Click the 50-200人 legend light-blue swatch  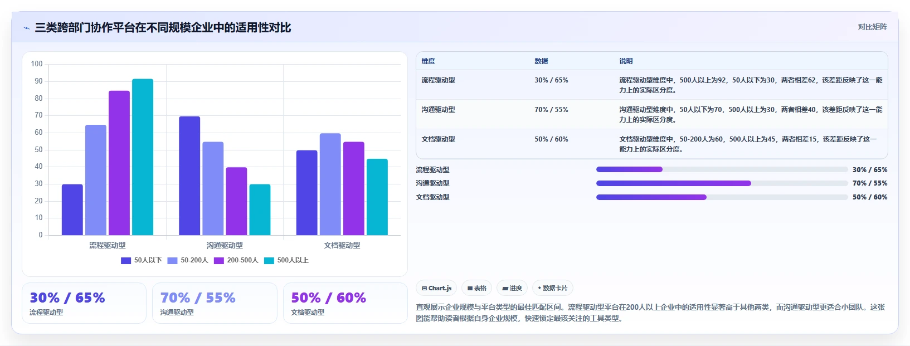172,260
